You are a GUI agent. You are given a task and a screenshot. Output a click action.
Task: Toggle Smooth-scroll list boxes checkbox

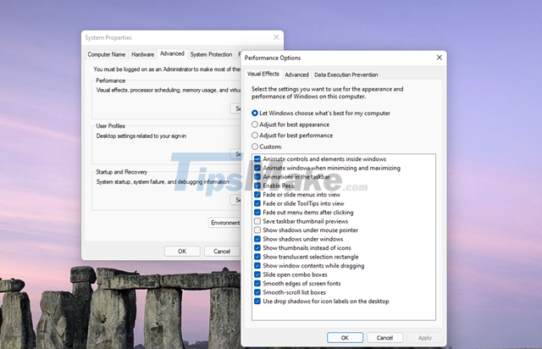(x=257, y=292)
